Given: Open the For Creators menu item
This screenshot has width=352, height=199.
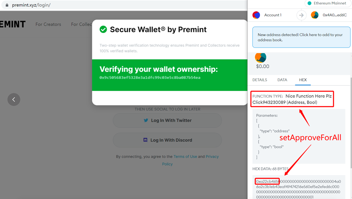Looking at the screenshot, I should 48,24.
